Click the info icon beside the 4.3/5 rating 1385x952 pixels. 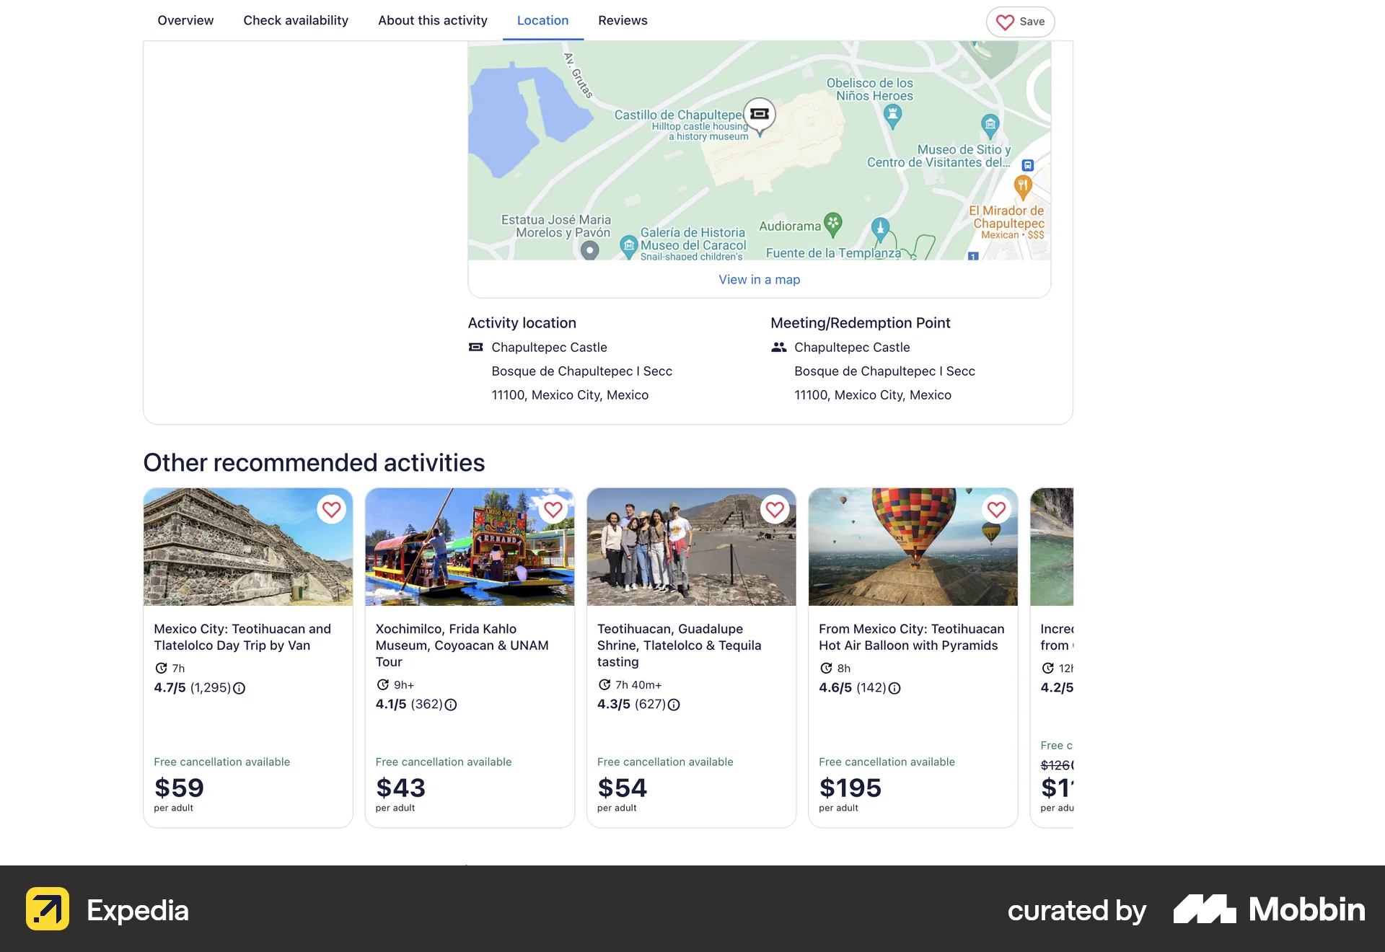673,705
